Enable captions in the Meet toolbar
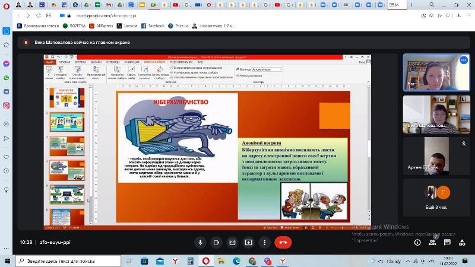The height and width of the screenshot is (267, 475). point(233,242)
